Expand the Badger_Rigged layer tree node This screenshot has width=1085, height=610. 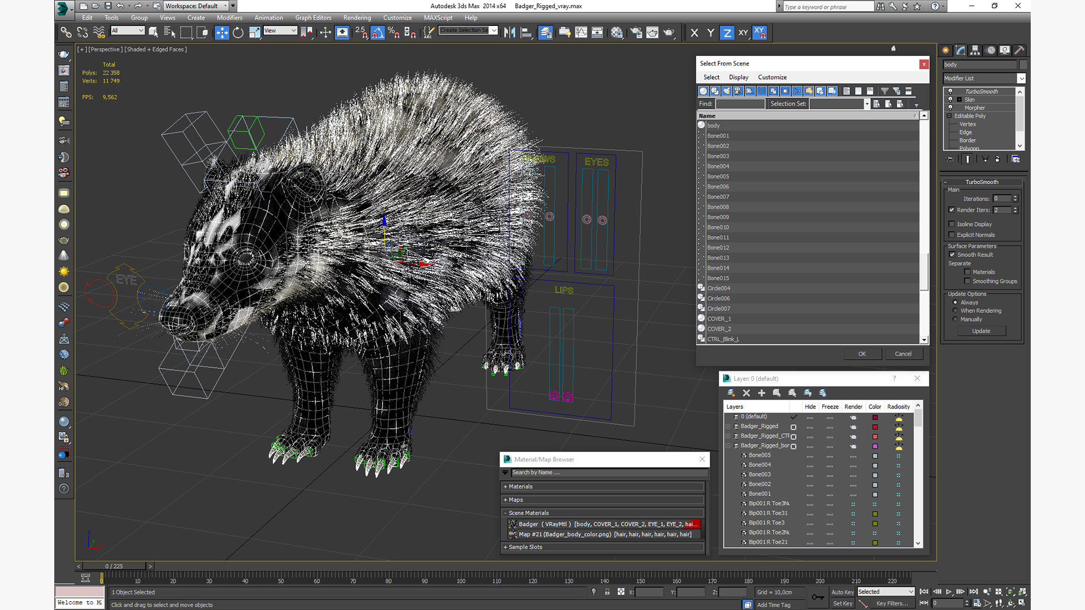pos(728,427)
